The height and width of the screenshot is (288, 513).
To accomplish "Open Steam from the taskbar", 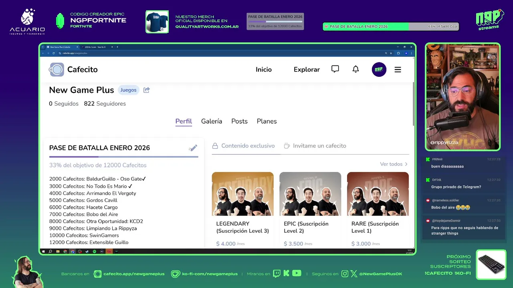I will pyautogui.click(x=87, y=252).
